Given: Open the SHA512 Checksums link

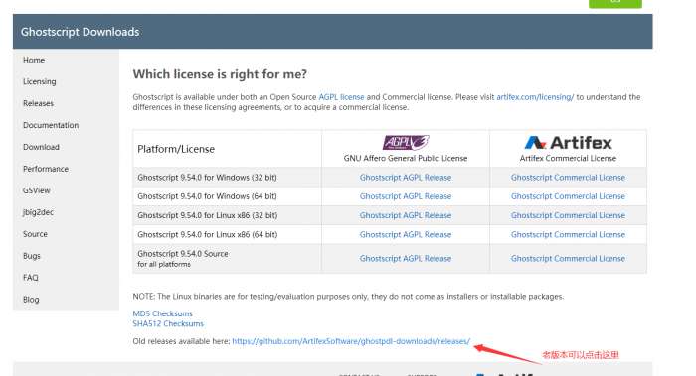Looking at the screenshot, I should [168, 323].
